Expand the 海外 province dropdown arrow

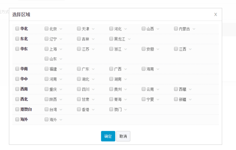tap(61, 120)
